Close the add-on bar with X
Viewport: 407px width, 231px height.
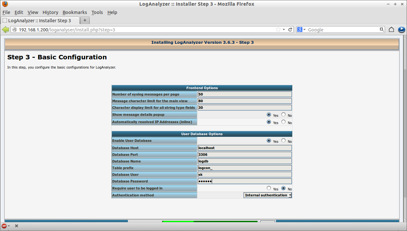[x=17, y=226]
